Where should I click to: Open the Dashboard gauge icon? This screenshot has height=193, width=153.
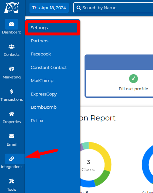pyautogui.click(x=11, y=24)
